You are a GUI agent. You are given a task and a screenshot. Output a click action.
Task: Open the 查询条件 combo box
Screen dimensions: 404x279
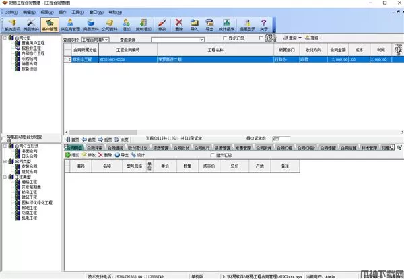point(177,40)
